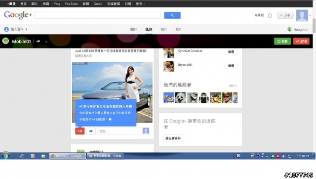Click the help question mark in the blue tooltip
This screenshot has width=316, height=179.
110,119
